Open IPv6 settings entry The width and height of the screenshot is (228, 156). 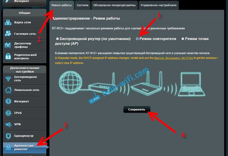click(25, 113)
